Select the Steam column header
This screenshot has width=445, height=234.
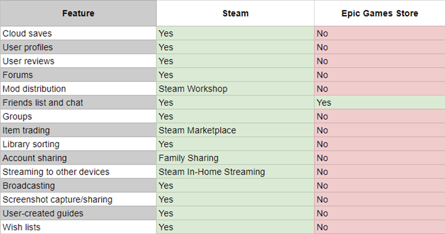click(235, 13)
